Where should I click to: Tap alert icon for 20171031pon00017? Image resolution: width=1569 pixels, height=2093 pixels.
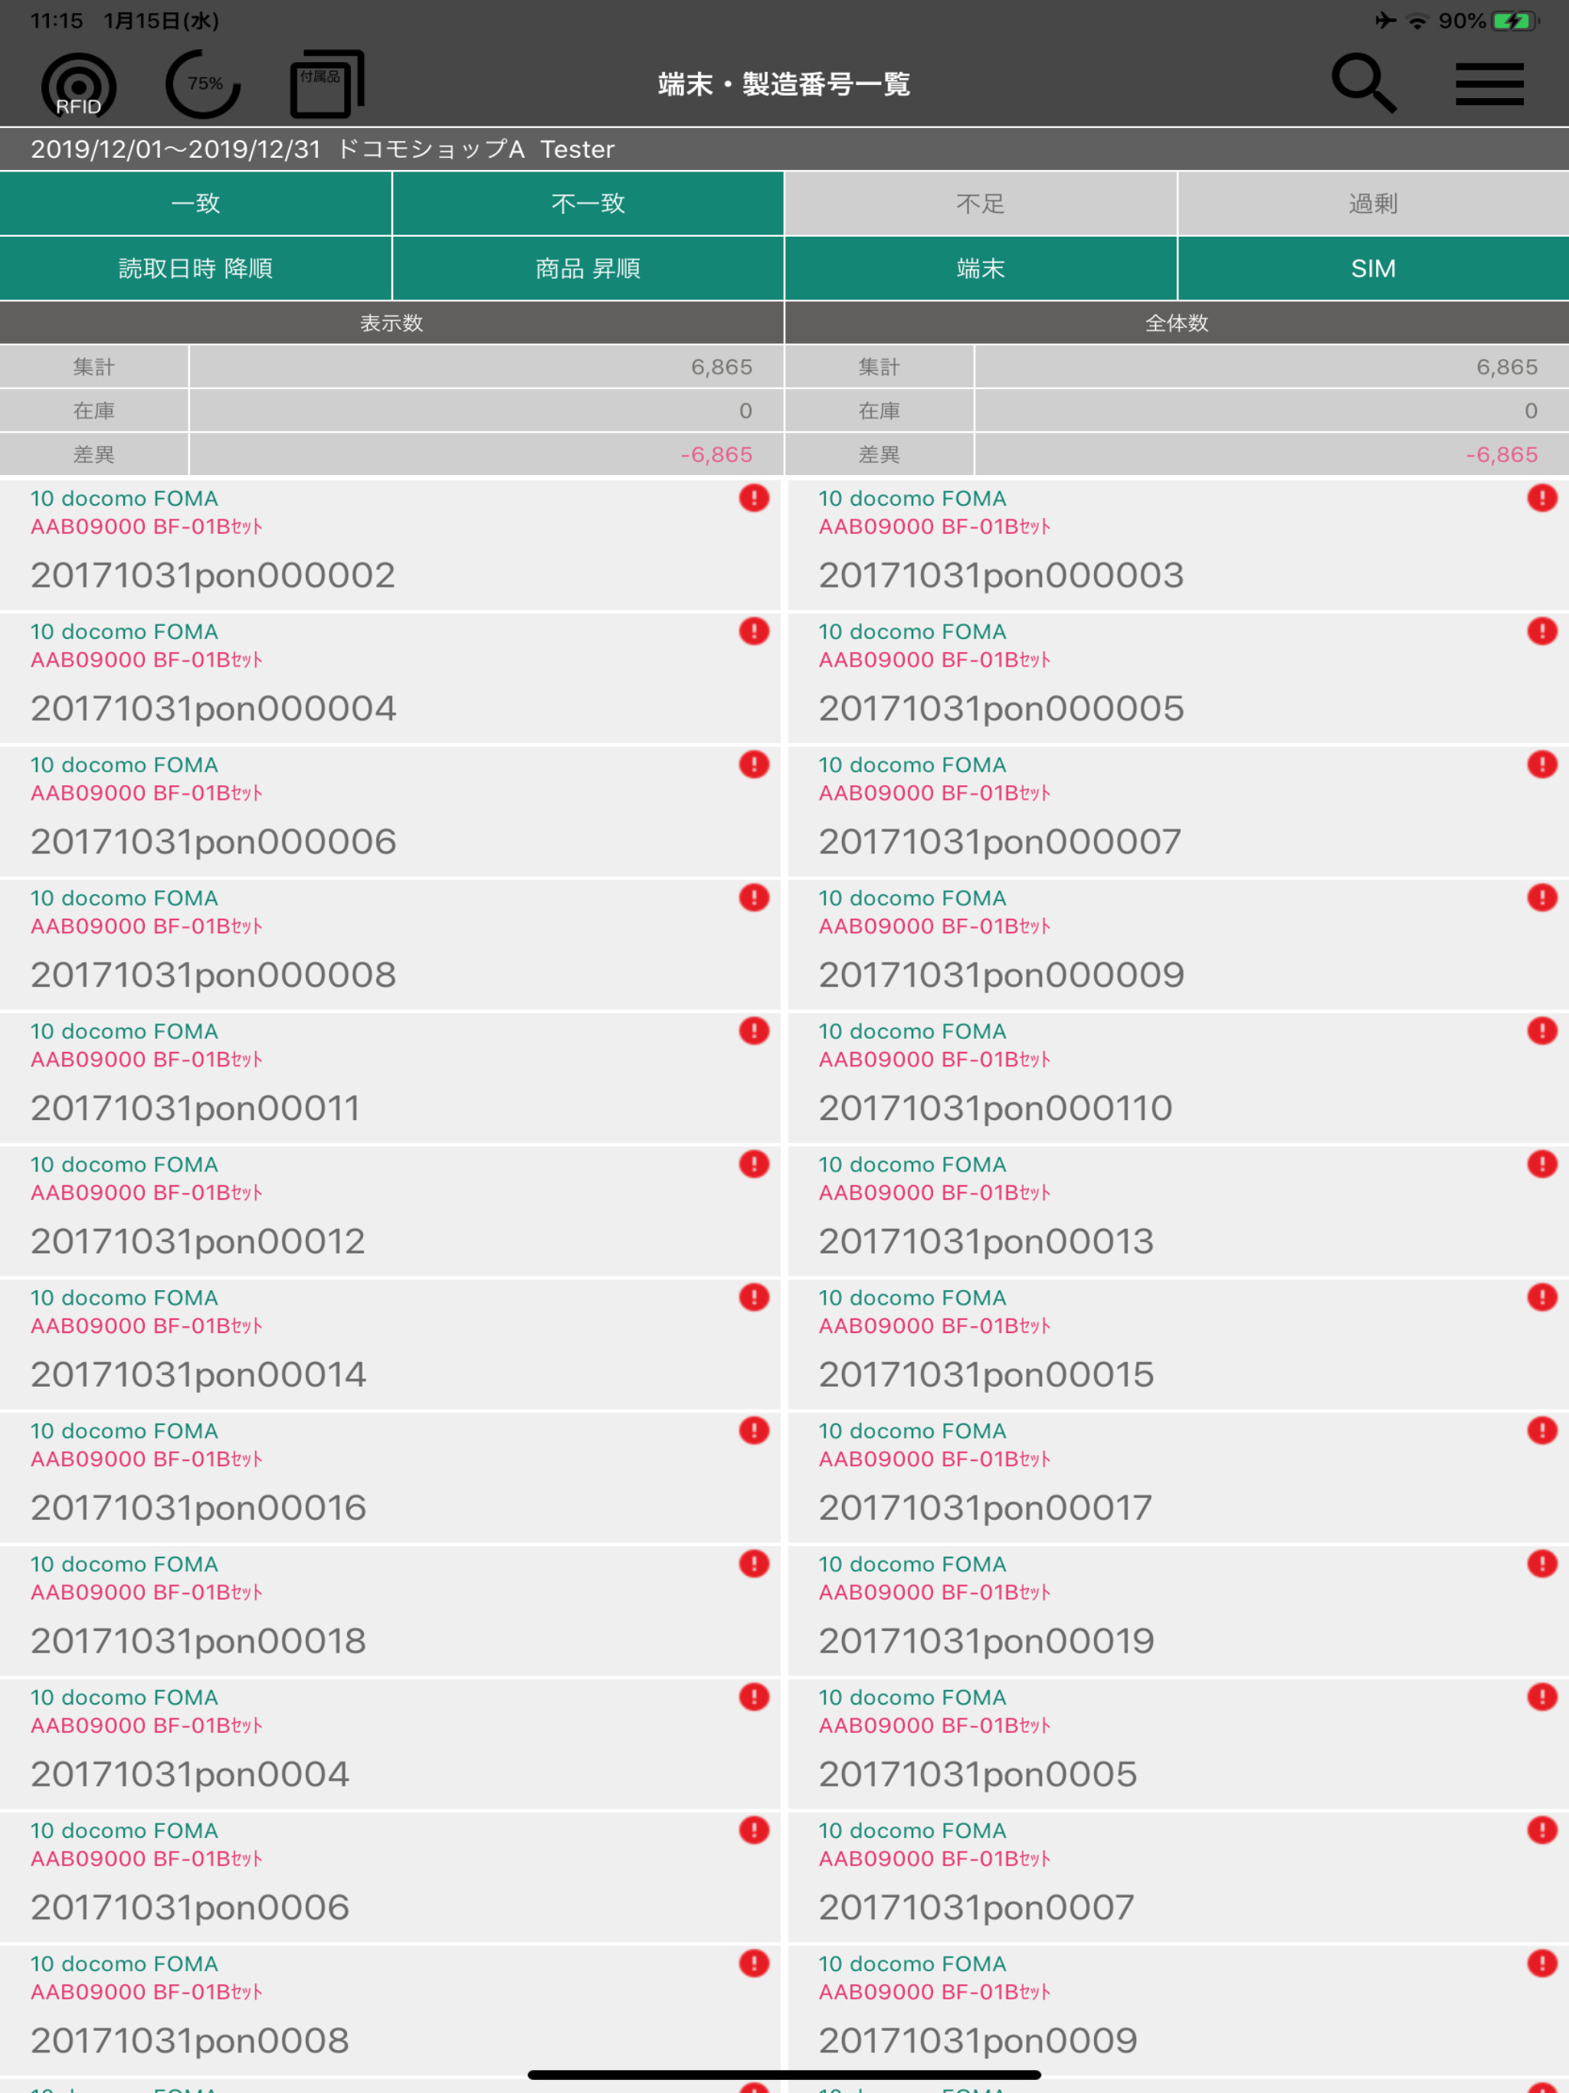1541,1432
